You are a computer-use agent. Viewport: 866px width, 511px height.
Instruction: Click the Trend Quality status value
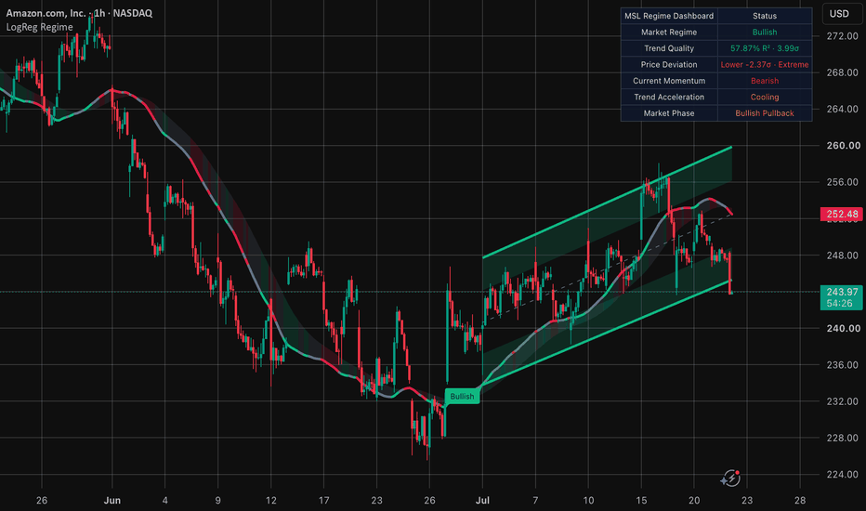tap(765, 48)
